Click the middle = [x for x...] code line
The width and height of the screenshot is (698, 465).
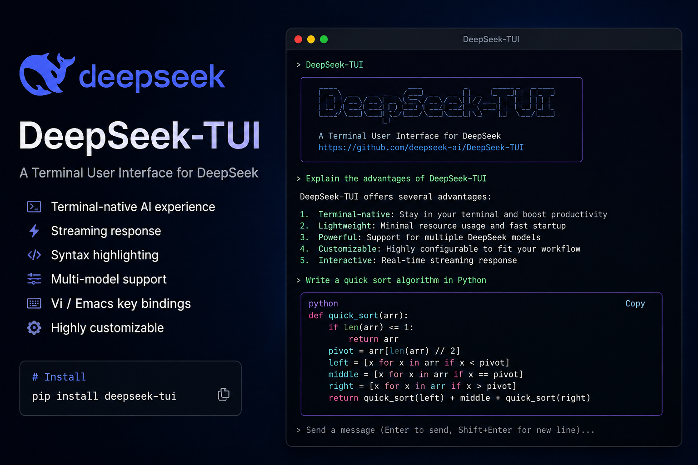(425, 375)
